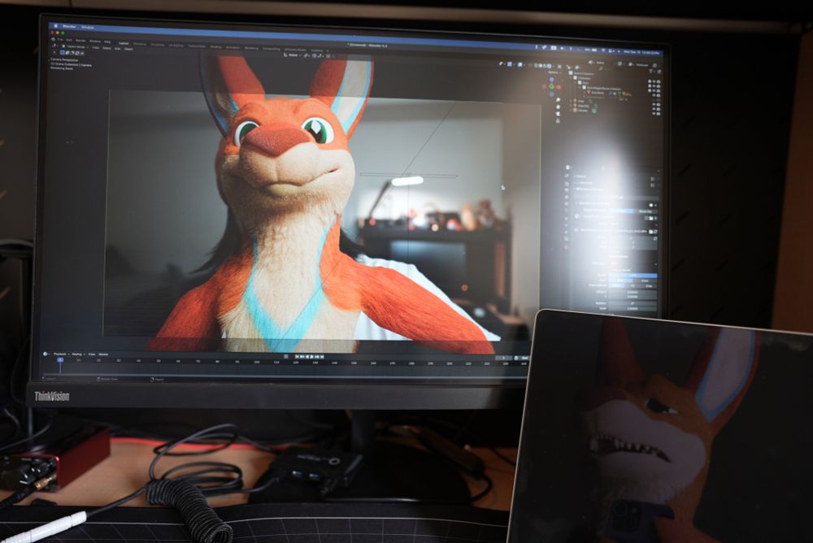813x543 pixels.
Task: Open the File menu
Action: coord(59,39)
